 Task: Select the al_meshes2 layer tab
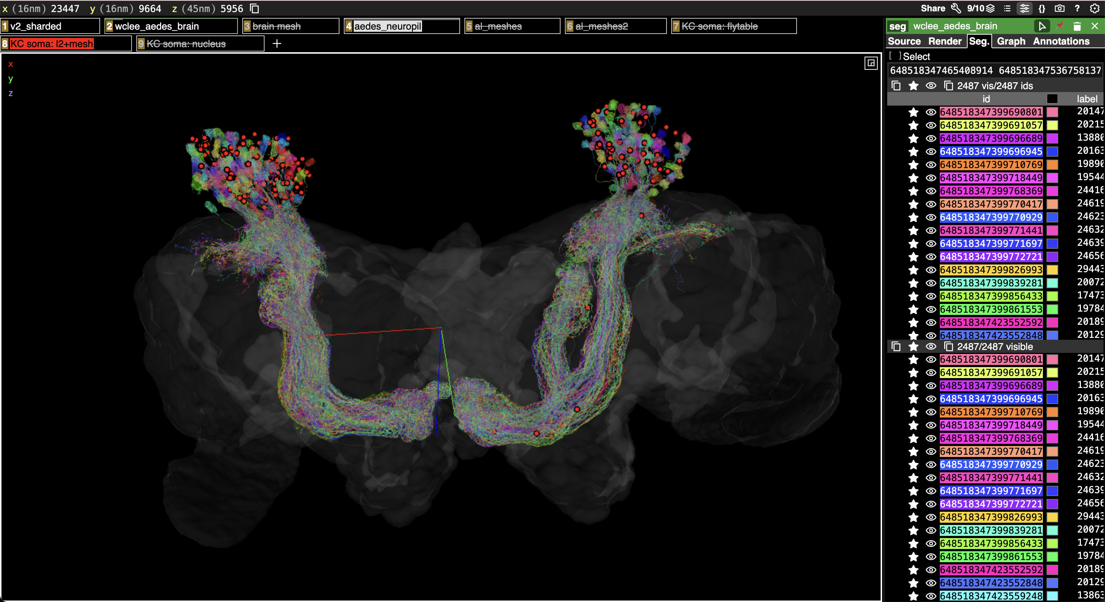[616, 26]
